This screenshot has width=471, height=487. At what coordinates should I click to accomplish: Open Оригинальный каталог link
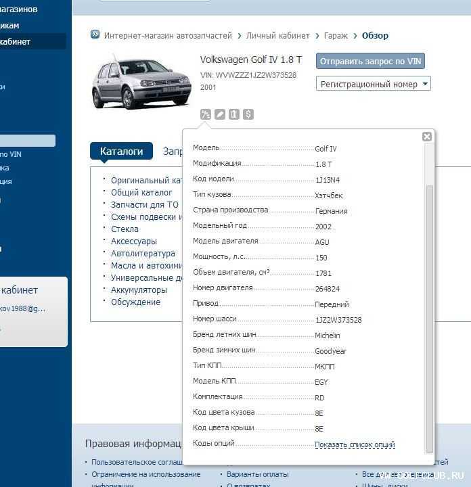pyautogui.click(x=147, y=181)
